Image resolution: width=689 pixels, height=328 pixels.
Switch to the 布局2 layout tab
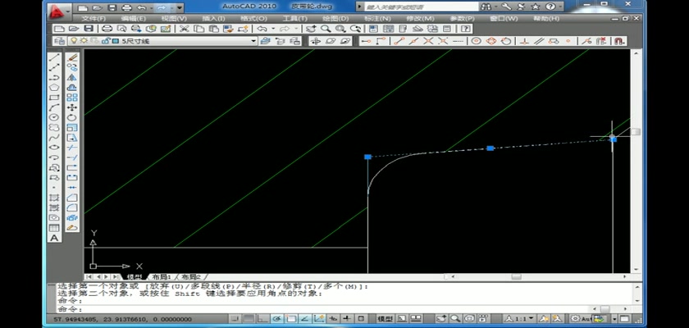click(x=190, y=277)
